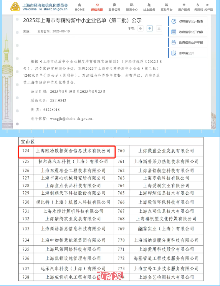Select cell 上海微盟企业发展有限公司
The height and width of the screenshot is (286, 220).
pyautogui.click(x=166, y=151)
